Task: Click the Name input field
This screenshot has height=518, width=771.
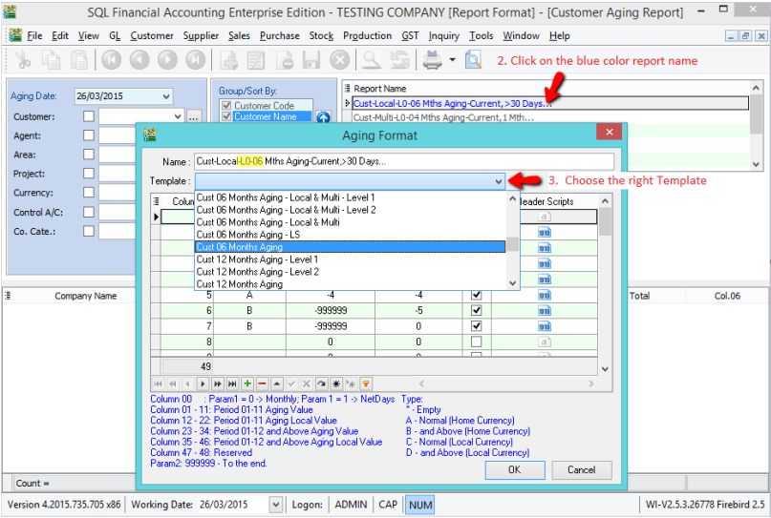Action: (401, 161)
